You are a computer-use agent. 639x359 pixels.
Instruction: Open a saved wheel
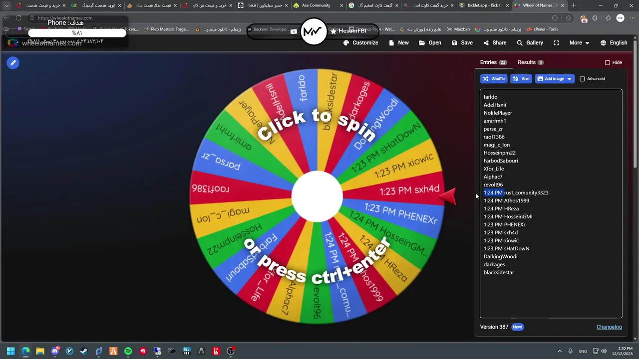pyautogui.click(x=430, y=43)
